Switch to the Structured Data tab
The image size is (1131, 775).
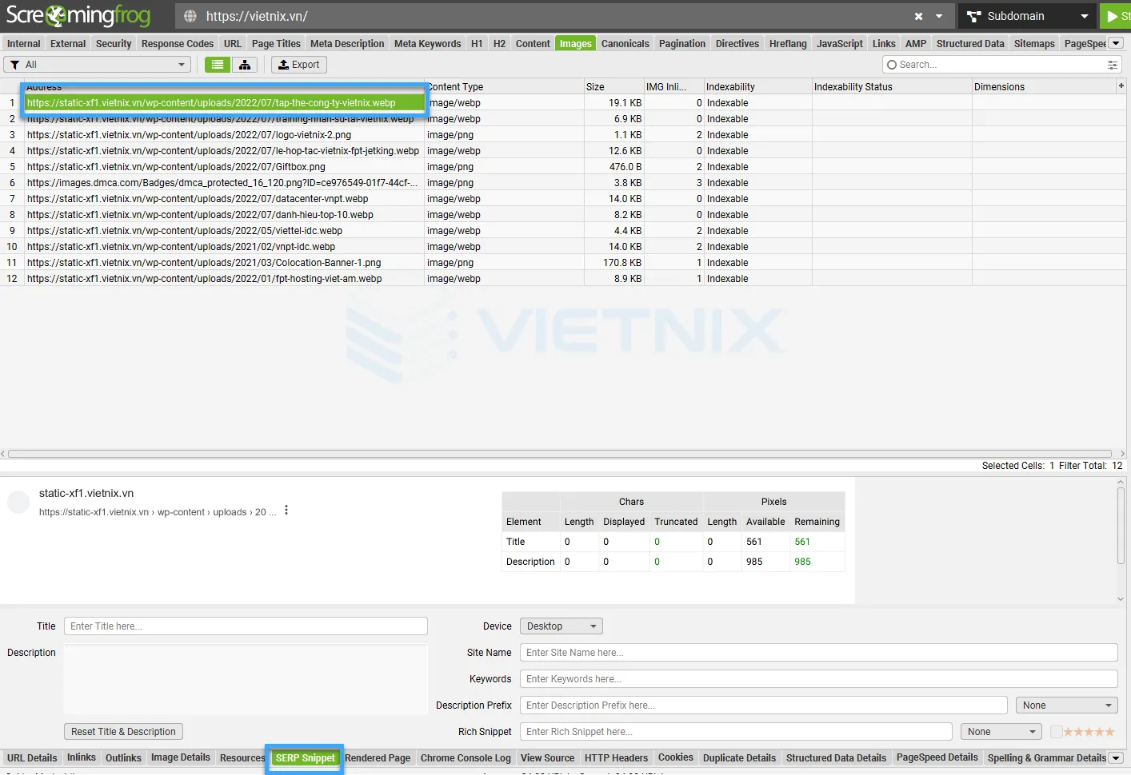pyautogui.click(x=969, y=44)
